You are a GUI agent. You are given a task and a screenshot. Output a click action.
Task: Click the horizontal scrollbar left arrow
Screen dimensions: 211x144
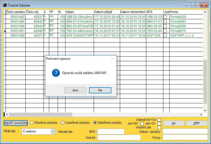pos(7,115)
